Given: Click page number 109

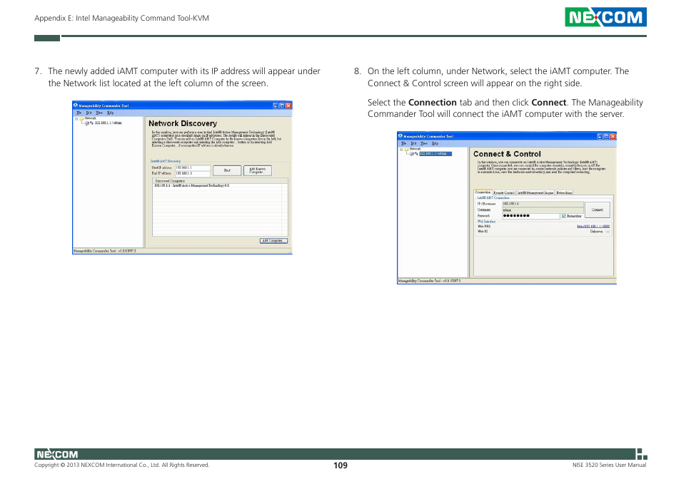Looking at the screenshot, I should pos(340,465).
